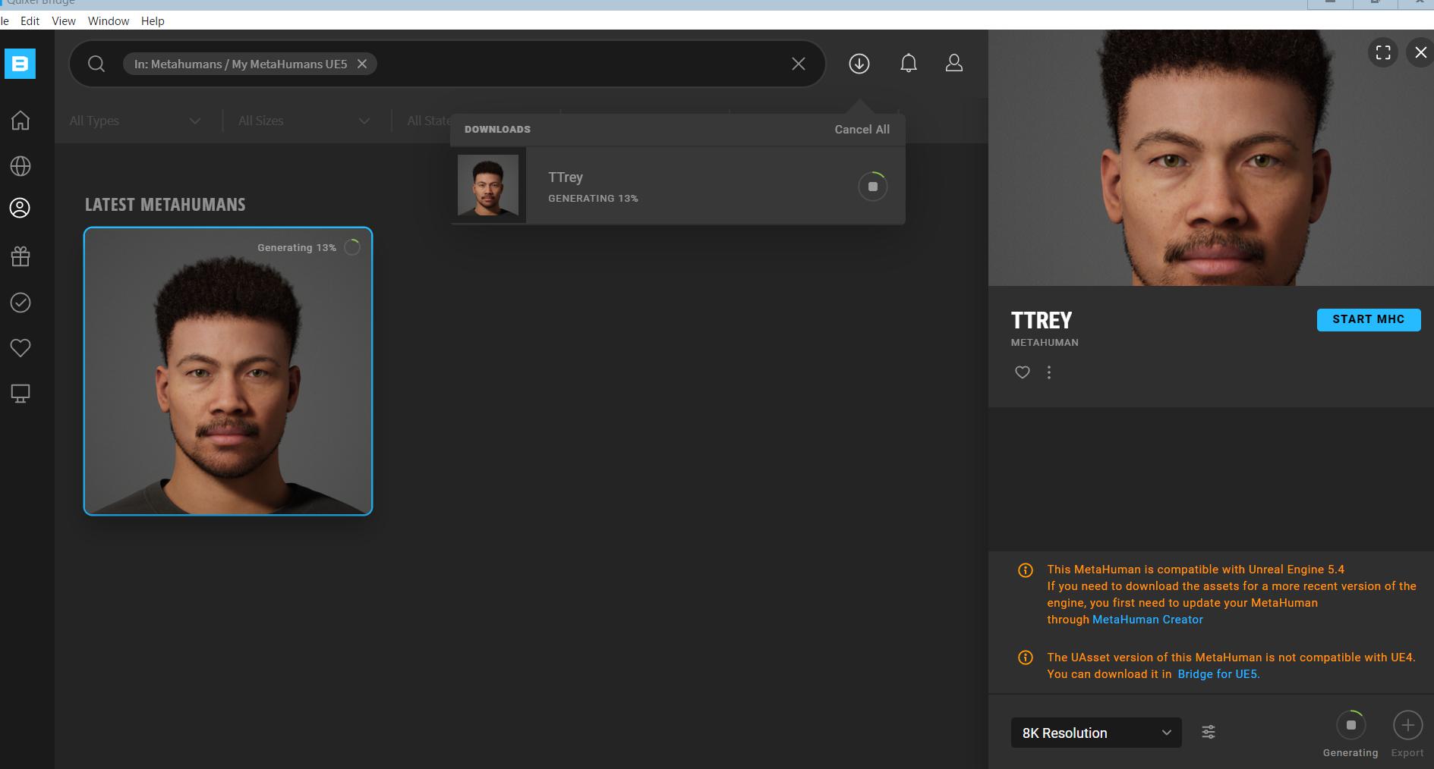Viewport: 1434px width, 769px height.
Task: Open the Bridge for UE5 link
Action: tap(1218, 674)
